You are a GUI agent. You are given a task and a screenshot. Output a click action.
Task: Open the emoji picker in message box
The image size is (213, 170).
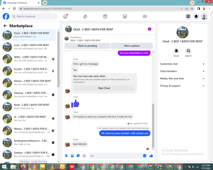click(144, 156)
